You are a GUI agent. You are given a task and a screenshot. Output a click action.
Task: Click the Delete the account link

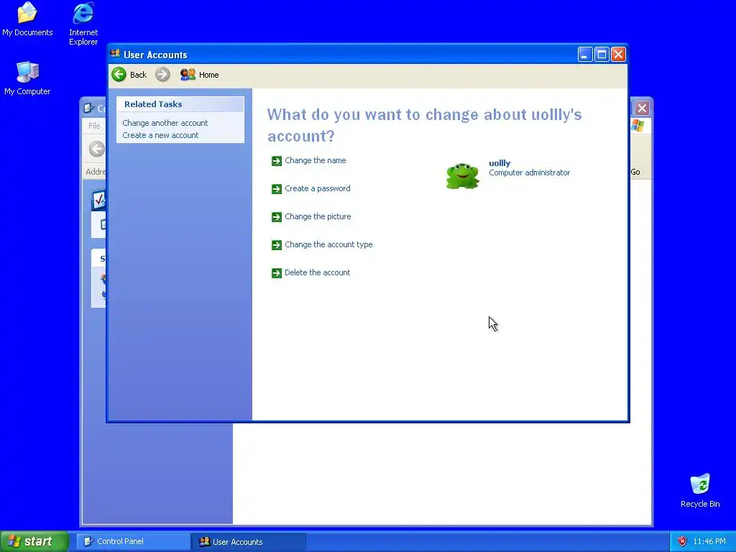[x=317, y=272]
